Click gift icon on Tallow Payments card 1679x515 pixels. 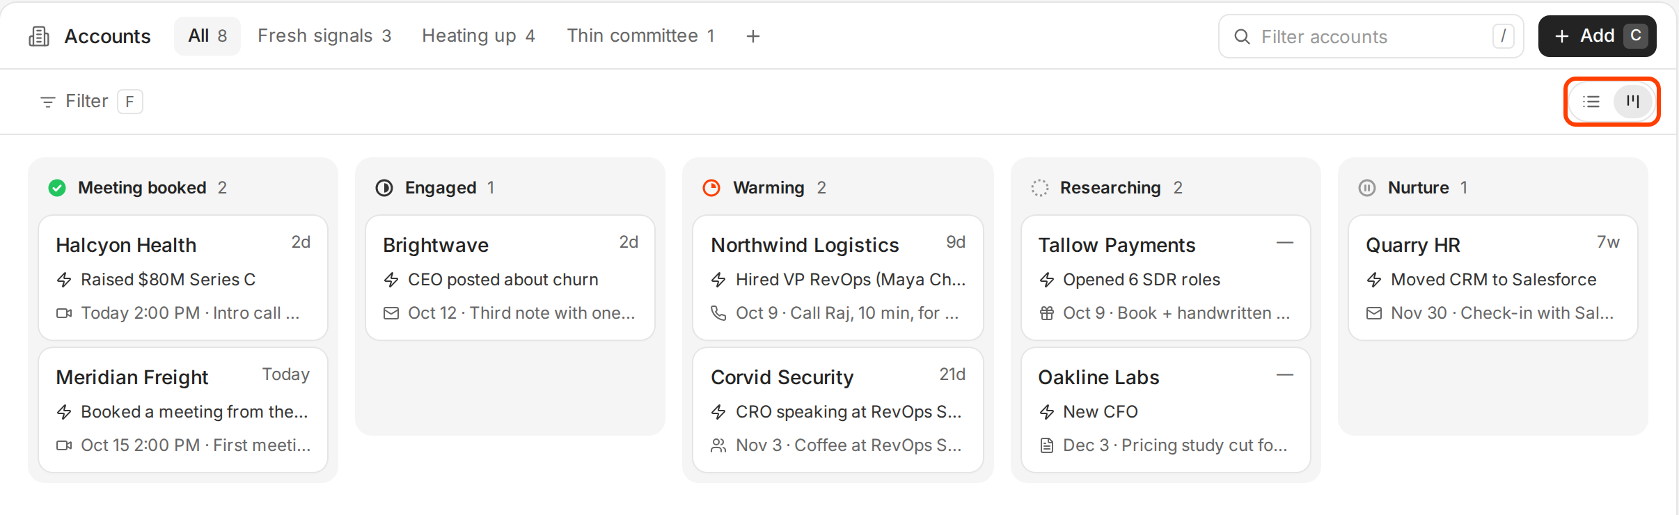tap(1047, 313)
